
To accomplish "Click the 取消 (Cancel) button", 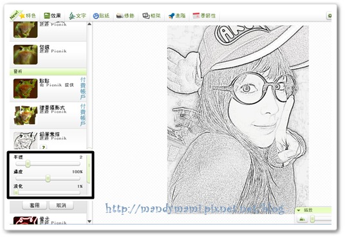I will click(61, 205).
